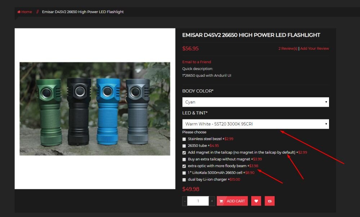Click the product title EMISAR D4SV2 heading
This screenshot has width=360, height=217.
coord(251,35)
